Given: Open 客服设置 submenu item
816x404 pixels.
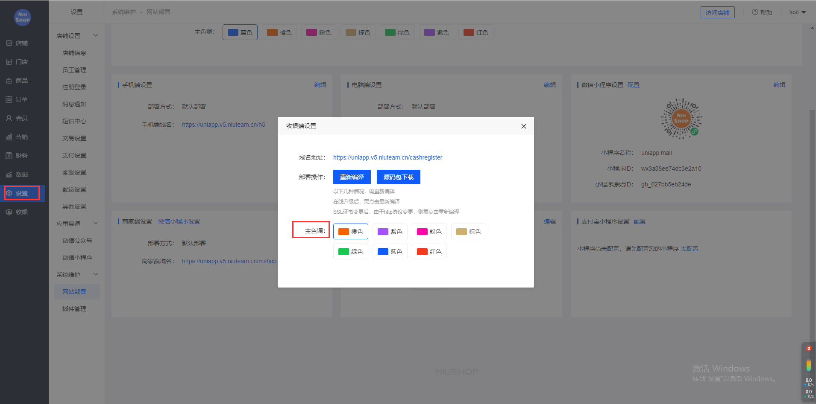Looking at the screenshot, I should coord(74,172).
